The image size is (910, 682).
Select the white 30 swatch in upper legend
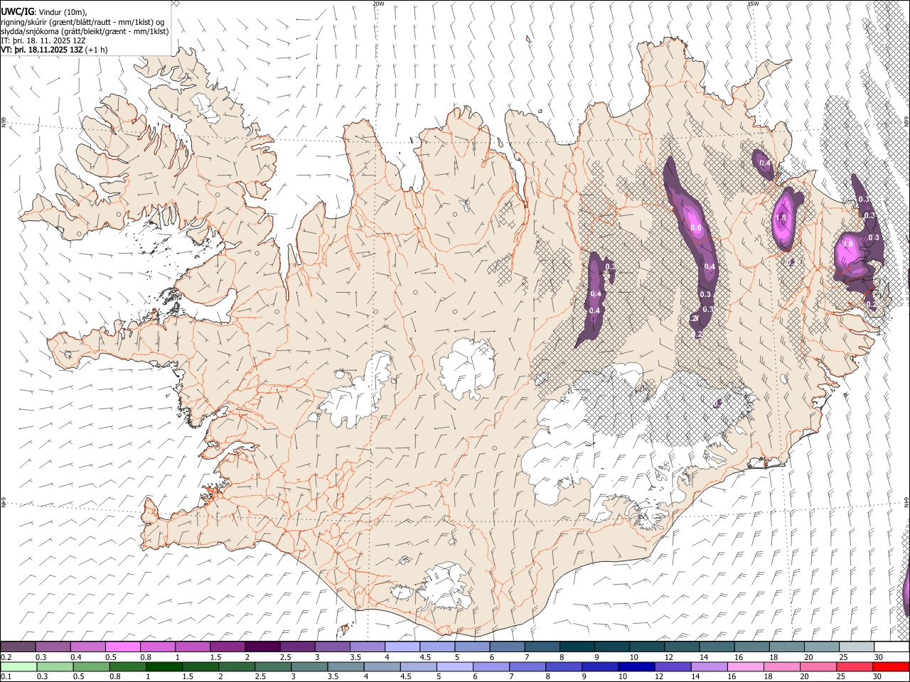(892, 646)
